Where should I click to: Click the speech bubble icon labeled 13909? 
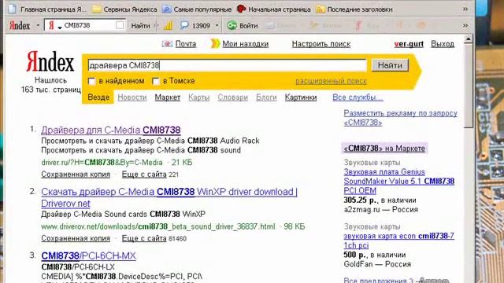195,26
